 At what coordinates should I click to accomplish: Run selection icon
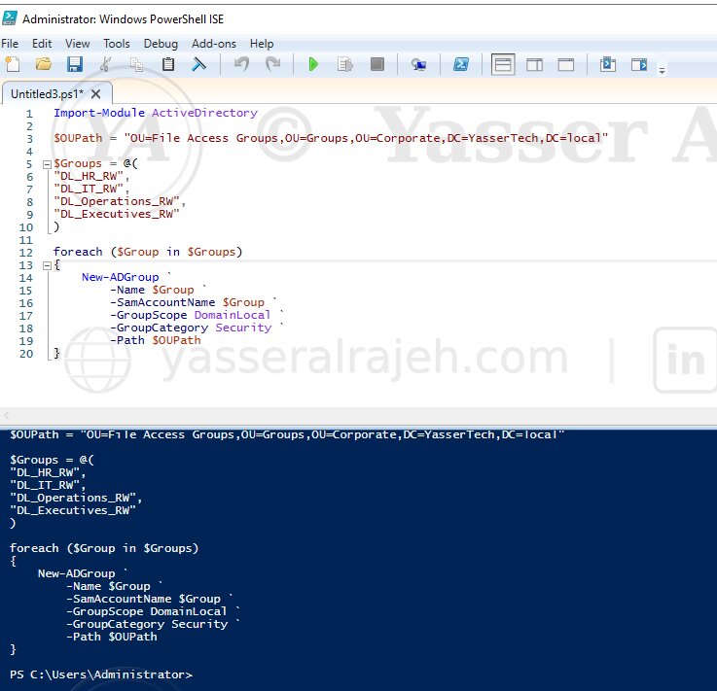[x=344, y=64]
